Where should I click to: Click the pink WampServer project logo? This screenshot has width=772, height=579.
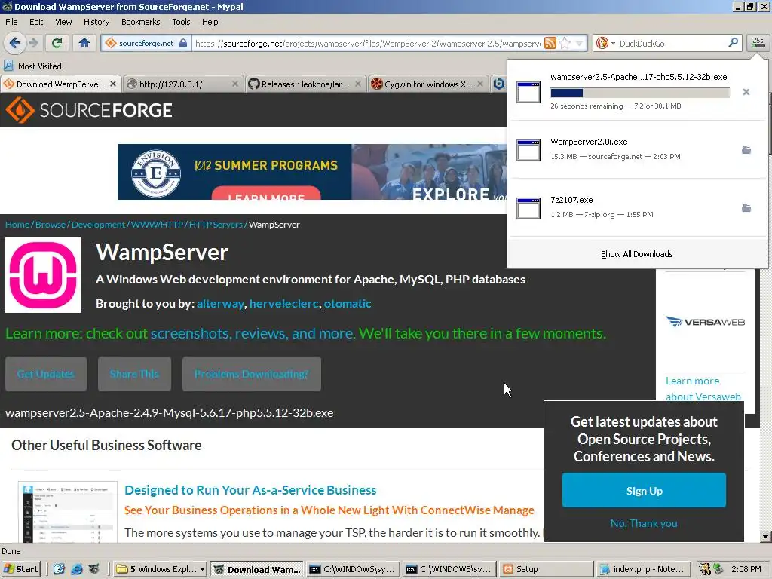[43, 274]
